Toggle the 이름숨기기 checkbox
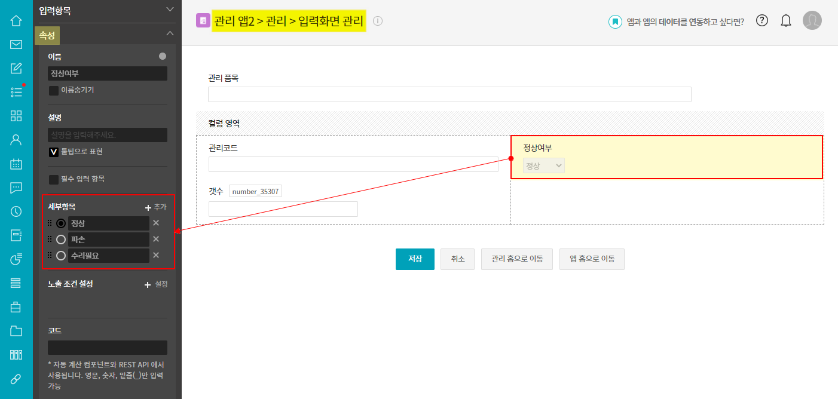Viewport: 838px width, 399px height. click(x=54, y=91)
